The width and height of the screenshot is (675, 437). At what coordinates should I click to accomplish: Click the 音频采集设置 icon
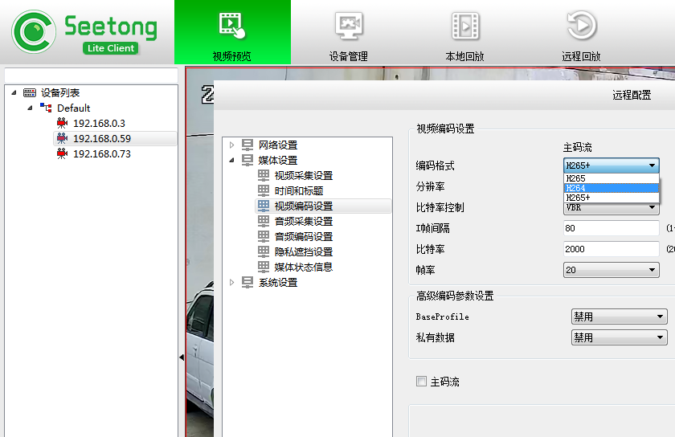[x=264, y=221]
